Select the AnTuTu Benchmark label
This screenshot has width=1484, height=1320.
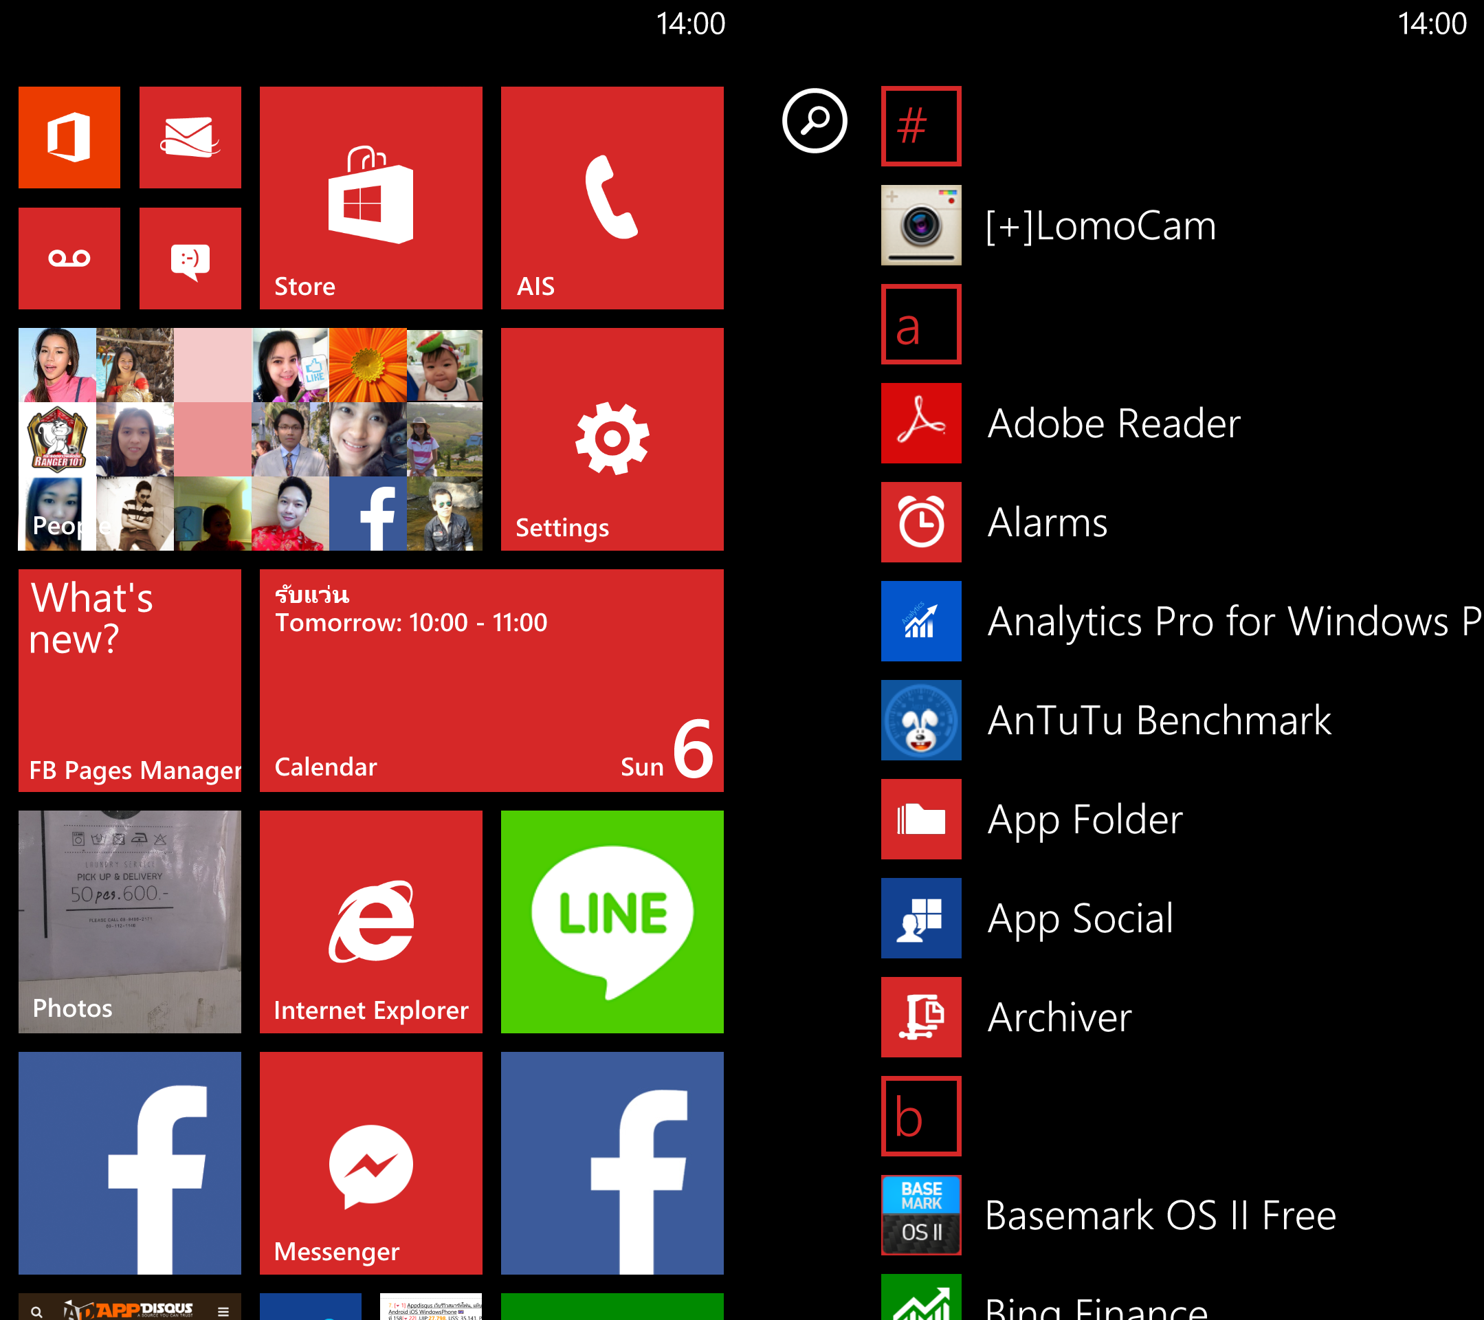coord(1160,720)
